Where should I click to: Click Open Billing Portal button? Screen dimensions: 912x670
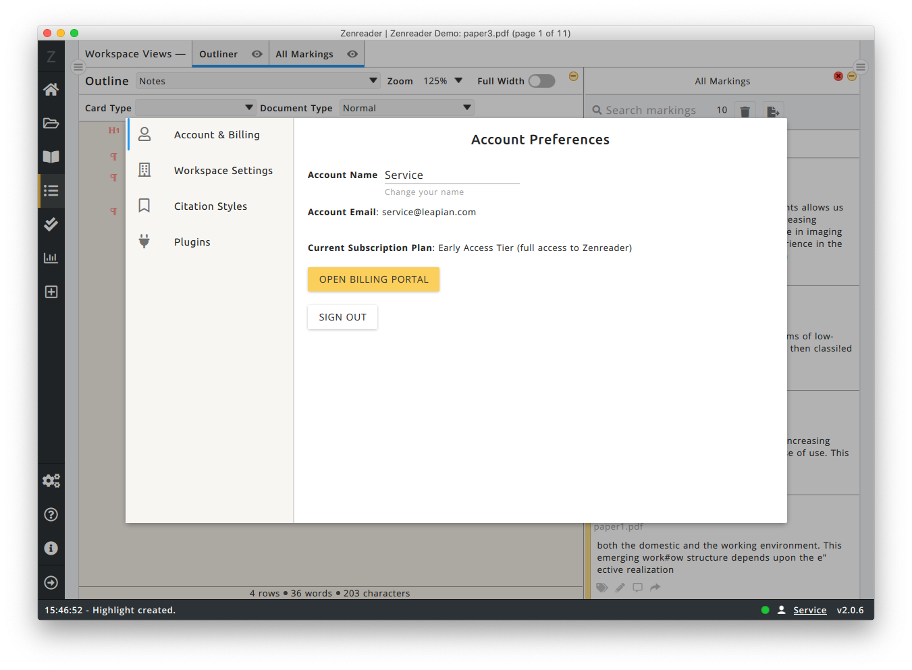point(373,279)
